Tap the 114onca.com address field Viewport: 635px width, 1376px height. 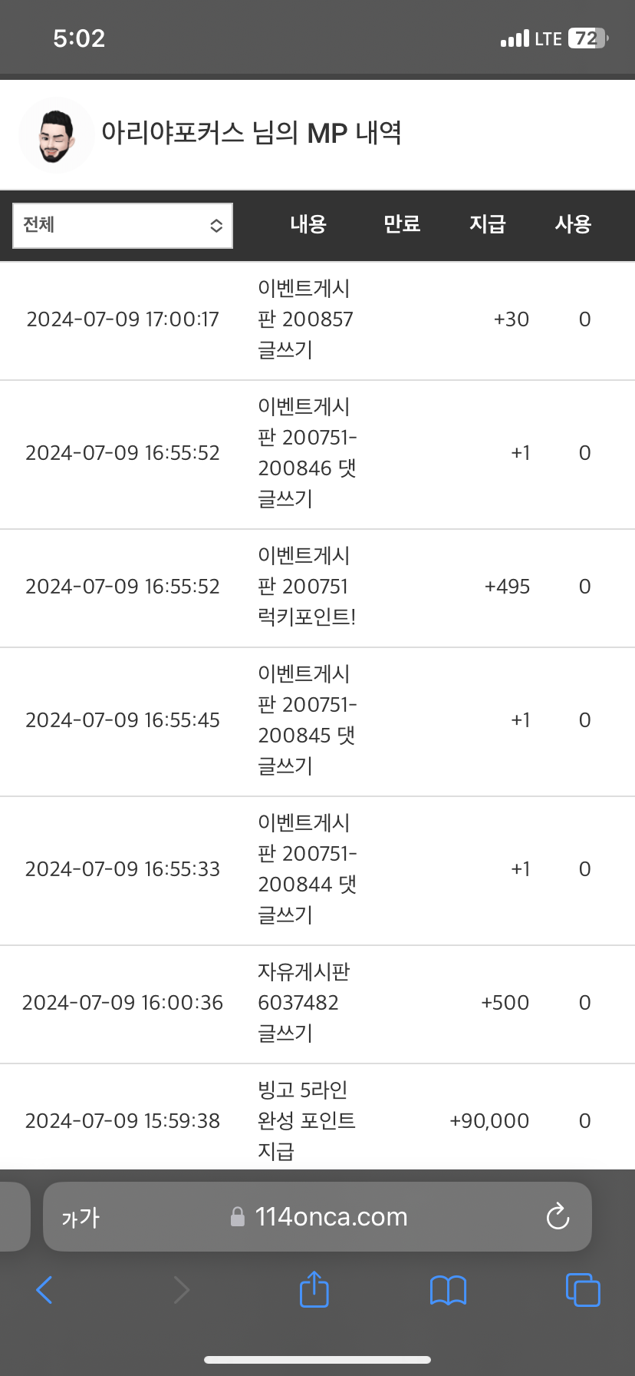[330, 1217]
